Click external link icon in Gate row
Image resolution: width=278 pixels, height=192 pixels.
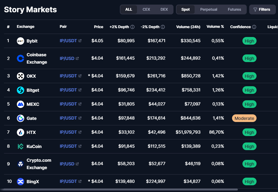(80, 118)
